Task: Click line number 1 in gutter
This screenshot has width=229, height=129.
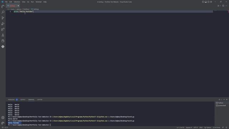Action: coord(10,11)
